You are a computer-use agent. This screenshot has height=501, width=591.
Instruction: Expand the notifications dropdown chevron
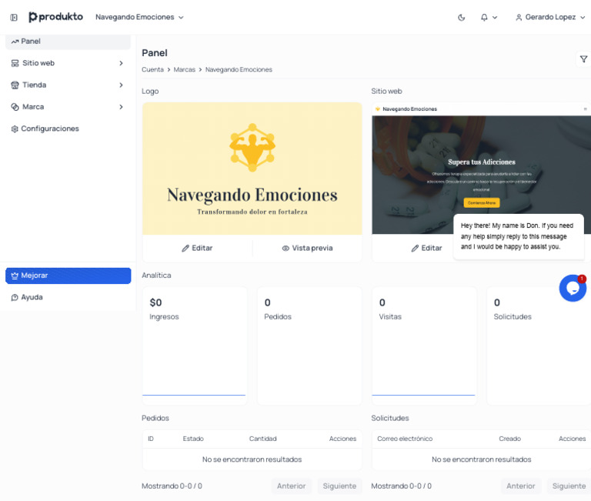[x=495, y=18]
